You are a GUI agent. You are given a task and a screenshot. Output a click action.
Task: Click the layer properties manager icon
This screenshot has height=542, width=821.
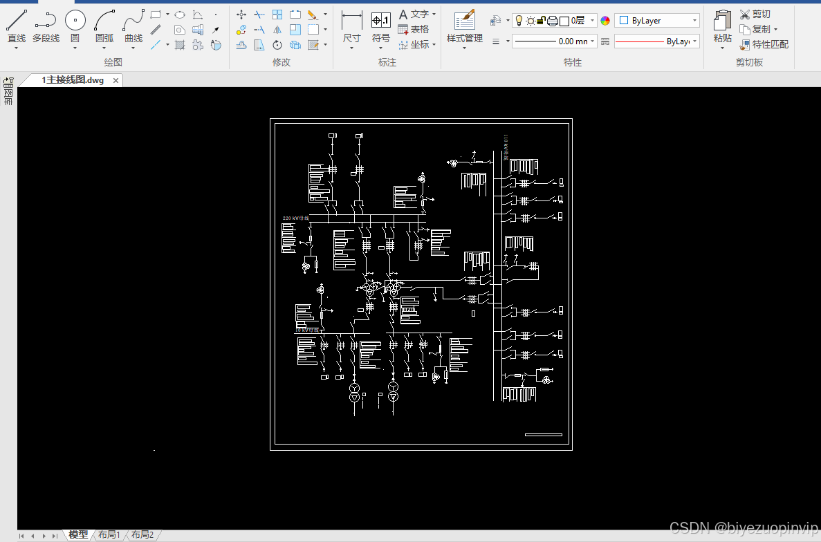point(495,21)
